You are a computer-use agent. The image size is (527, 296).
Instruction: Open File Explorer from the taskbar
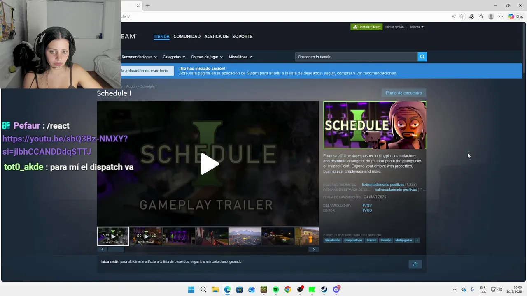[x=215, y=289]
